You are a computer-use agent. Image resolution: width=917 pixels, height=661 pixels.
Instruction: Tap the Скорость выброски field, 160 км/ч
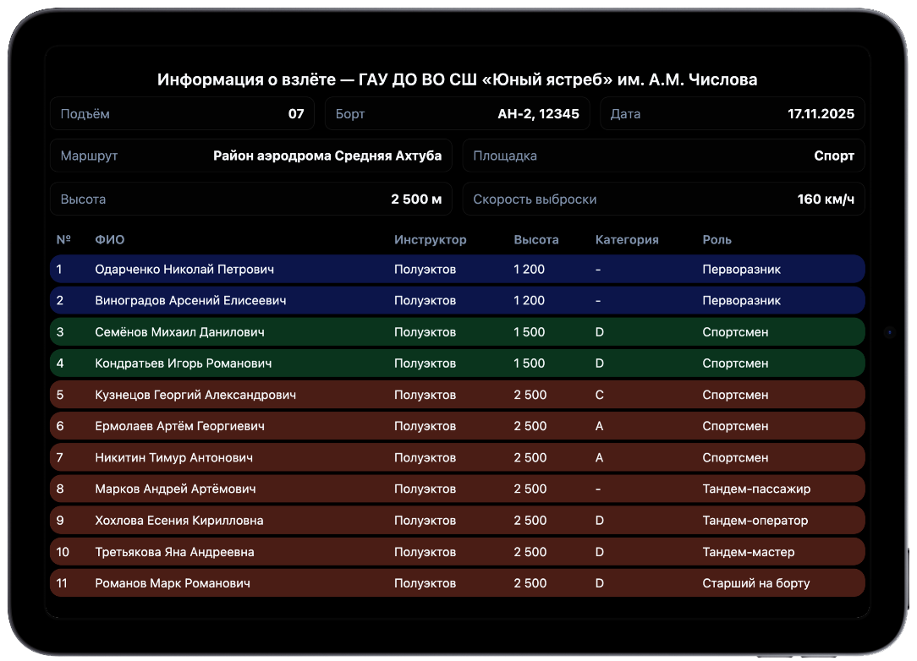click(x=663, y=199)
